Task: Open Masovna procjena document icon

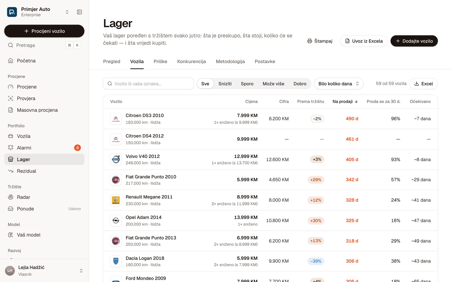Action: click(11, 110)
